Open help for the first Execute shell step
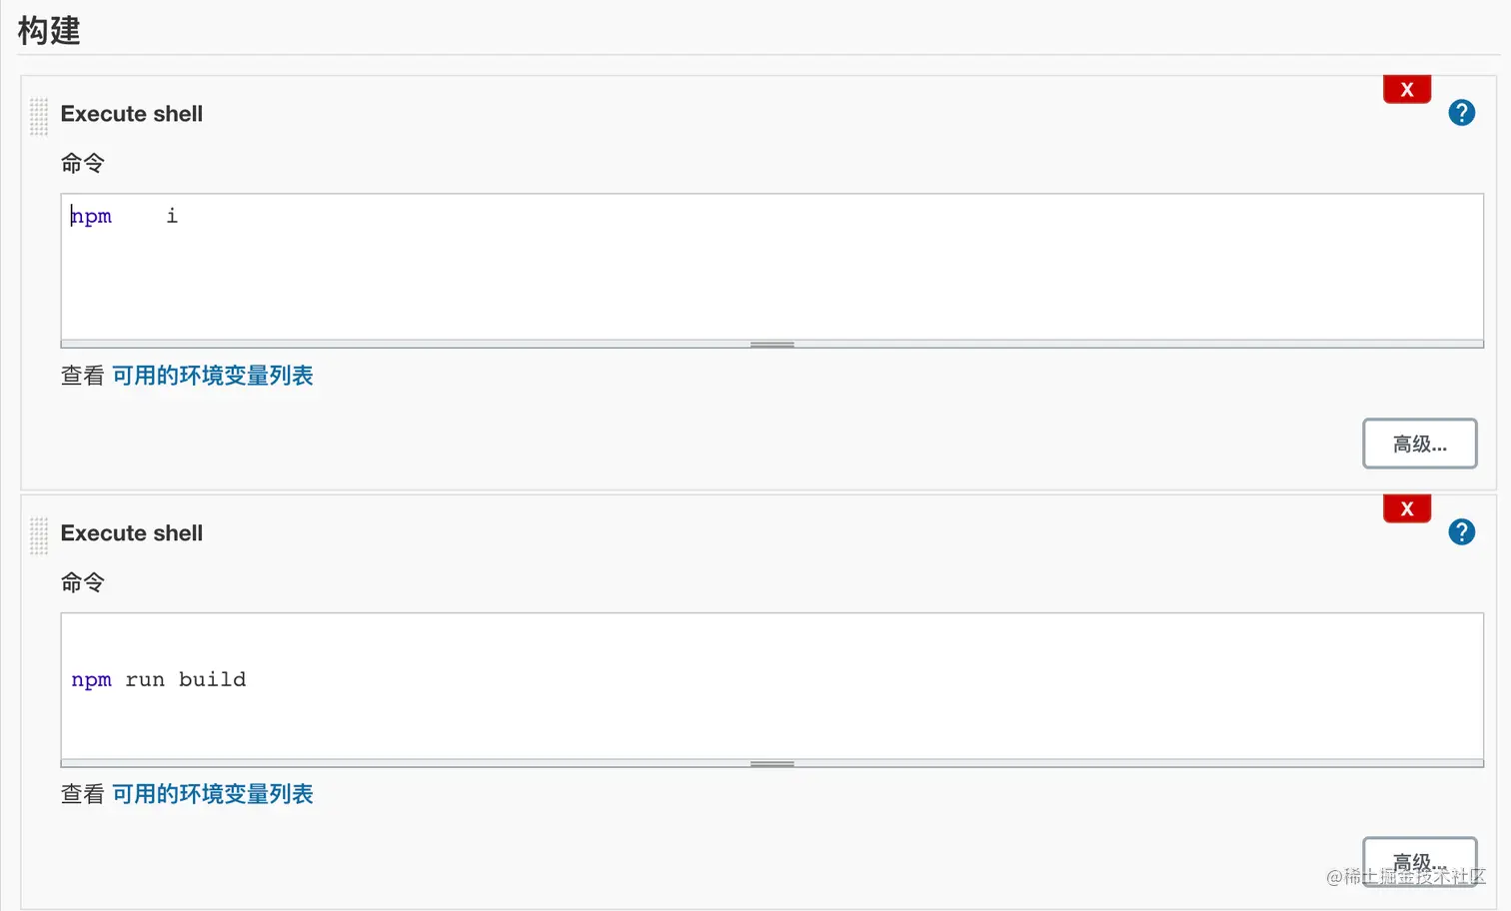This screenshot has height=911, width=1511. (1461, 113)
